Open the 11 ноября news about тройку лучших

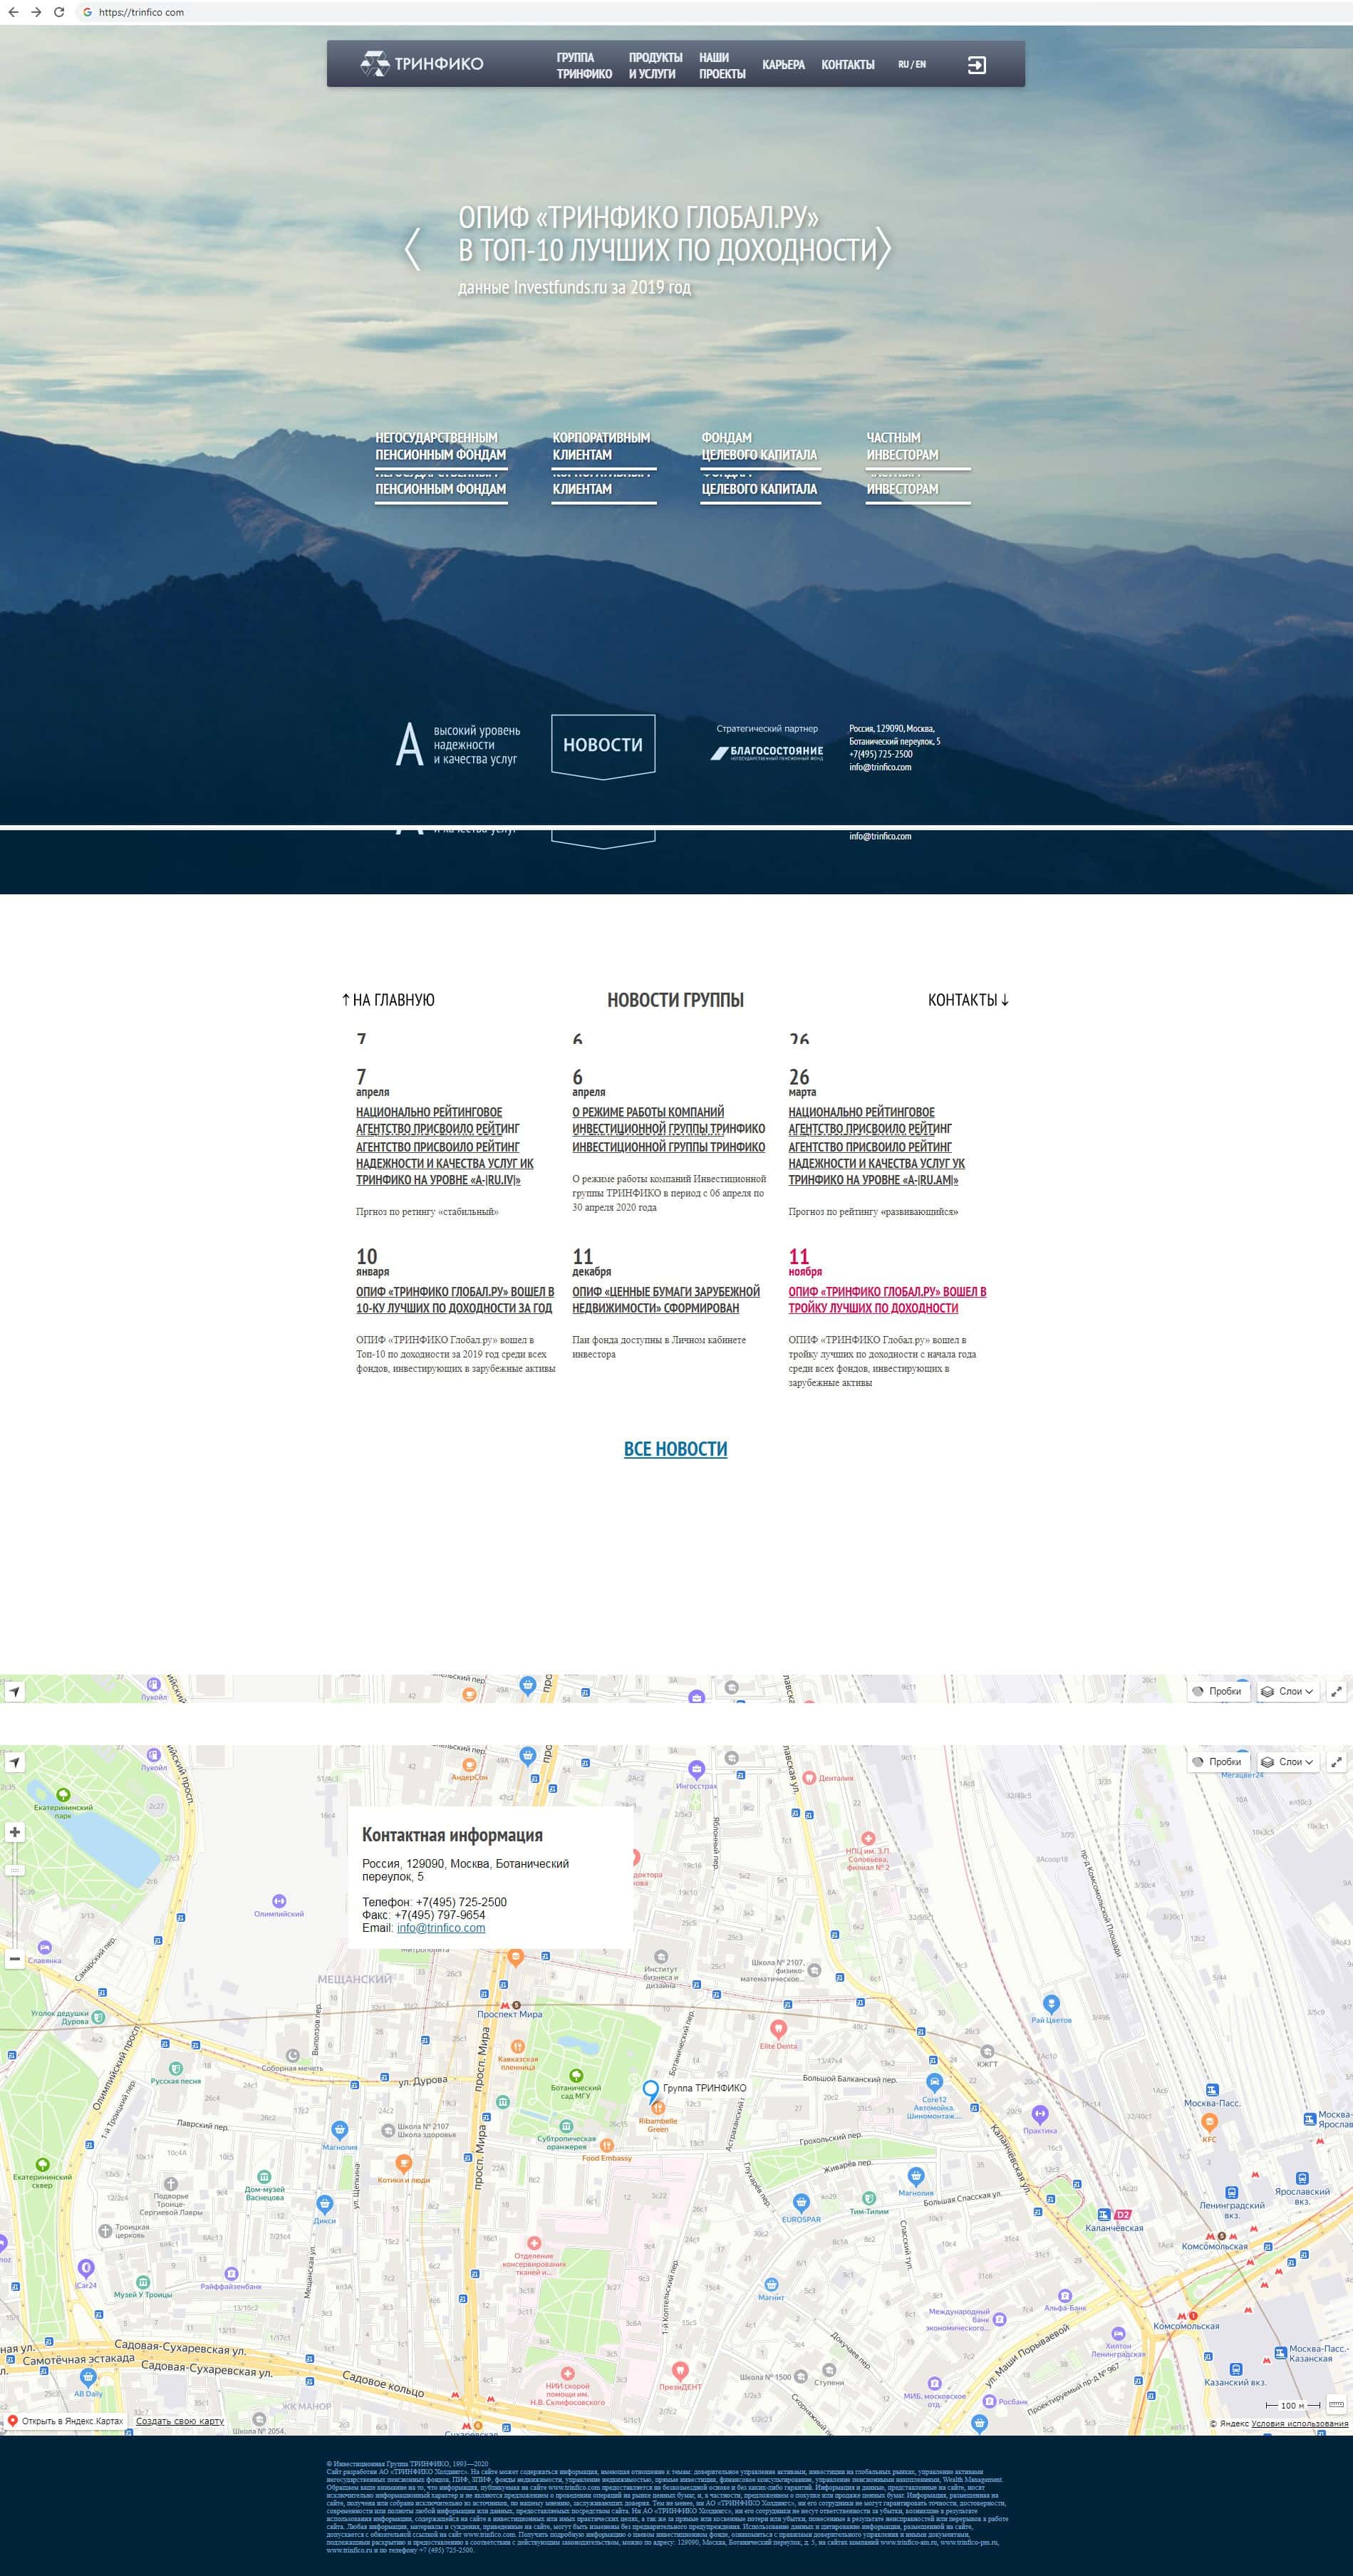pos(887,1300)
